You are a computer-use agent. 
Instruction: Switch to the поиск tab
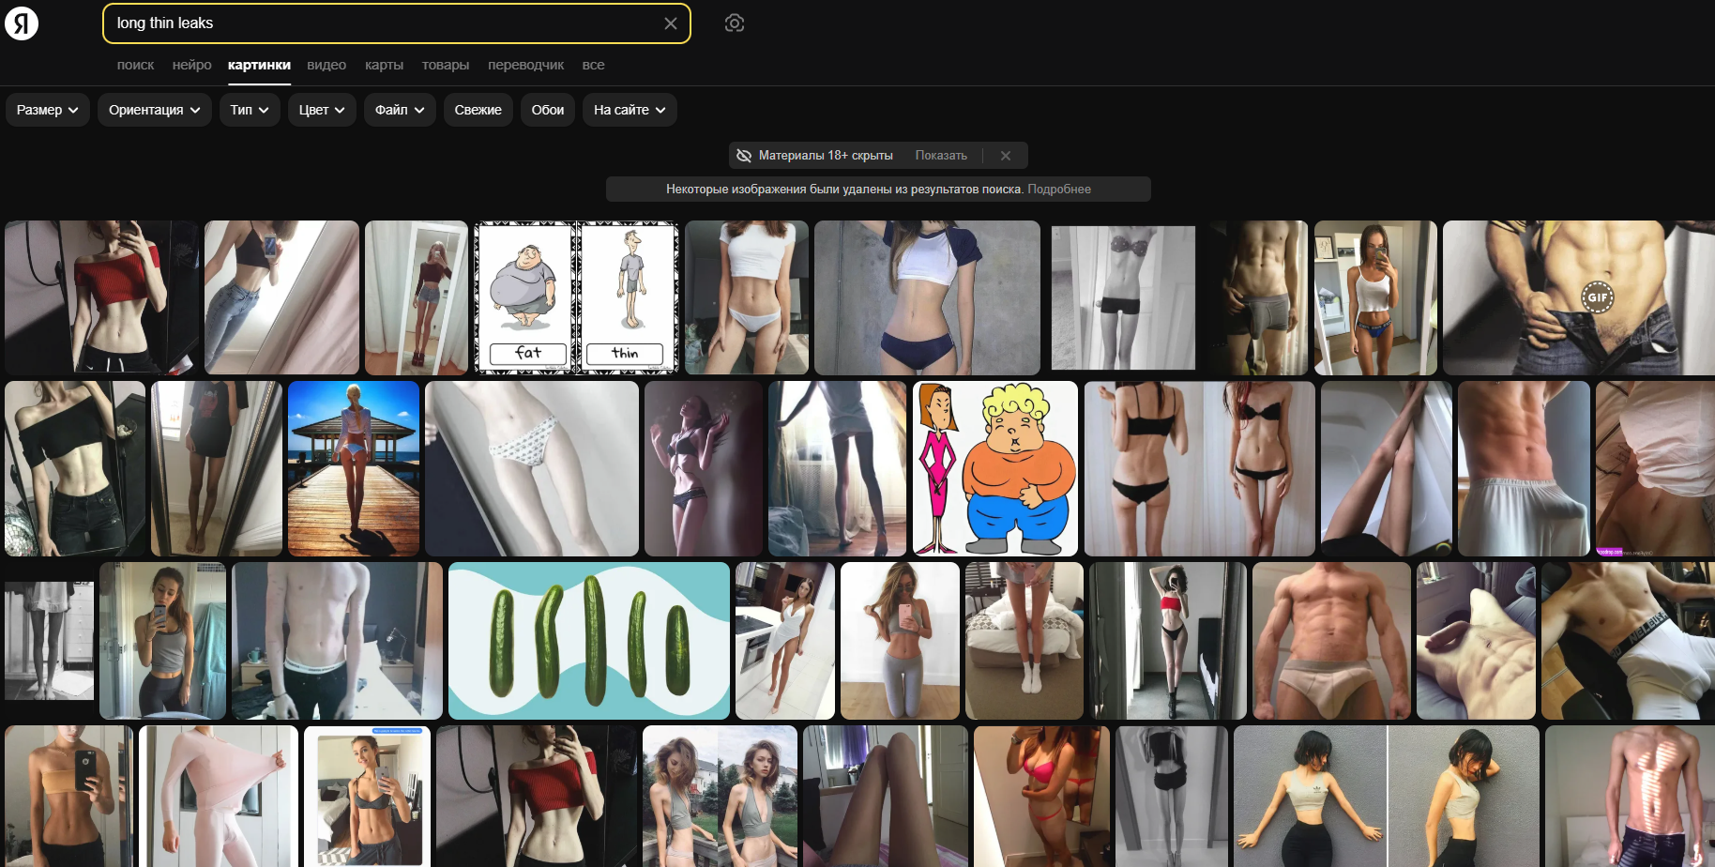(x=135, y=65)
